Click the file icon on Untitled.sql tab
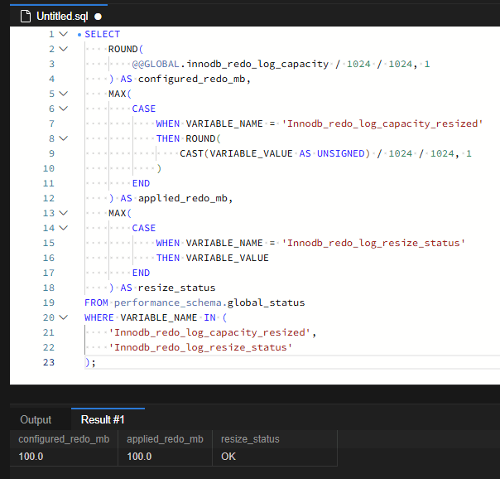This screenshot has width=500, height=479. (26, 16)
